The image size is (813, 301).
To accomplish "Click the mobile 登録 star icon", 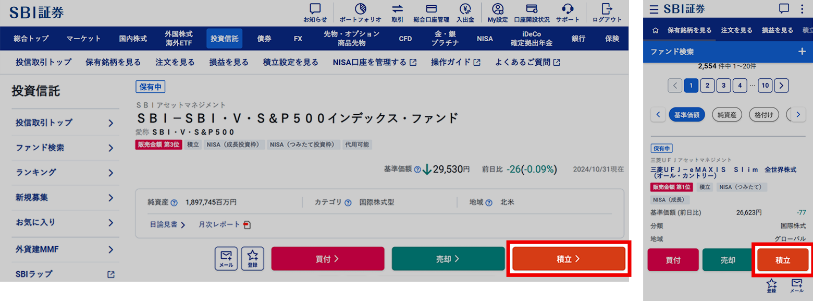I will tap(771, 286).
